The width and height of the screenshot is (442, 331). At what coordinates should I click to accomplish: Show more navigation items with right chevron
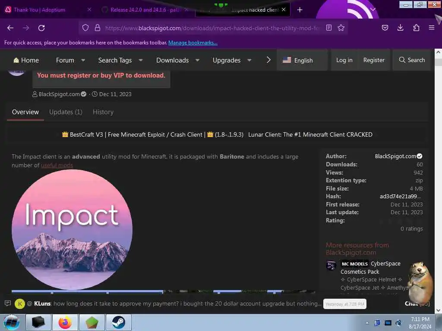pyautogui.click(x=268, y=59)
